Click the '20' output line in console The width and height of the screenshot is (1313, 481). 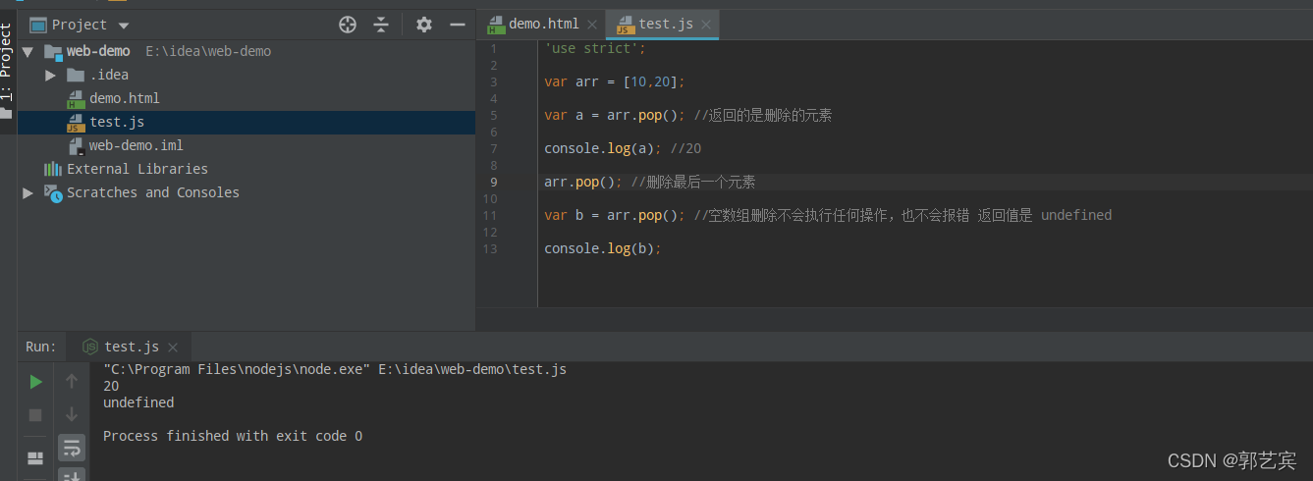(x=111, y=386)
